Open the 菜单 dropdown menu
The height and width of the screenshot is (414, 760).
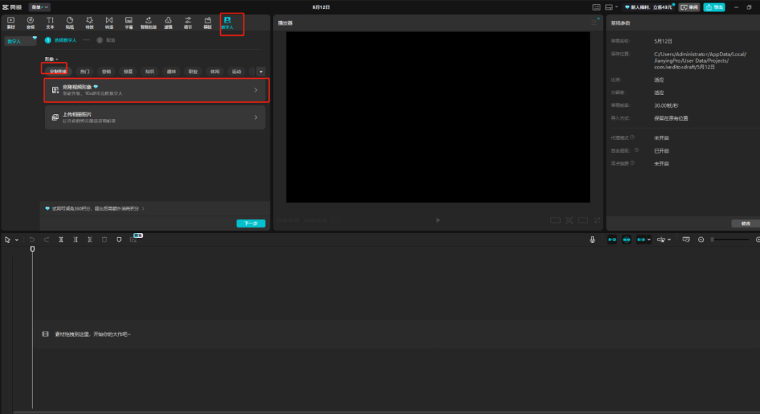pyautogui.click(x=39, y=6)
